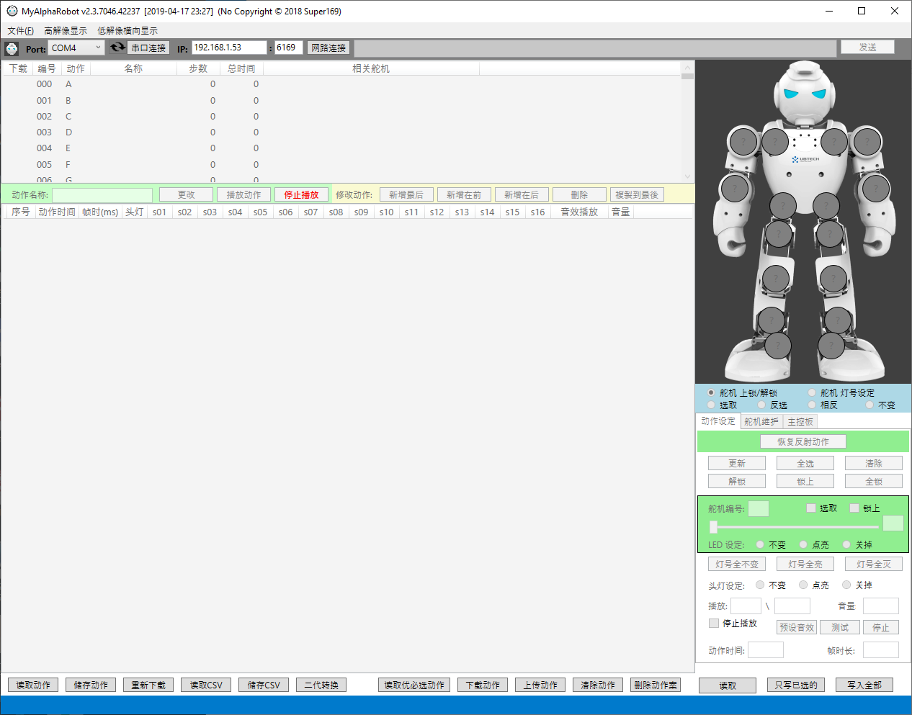Screen dimensions: 912x715
Task: Open the 文件(F) menu
Action: 20,30
